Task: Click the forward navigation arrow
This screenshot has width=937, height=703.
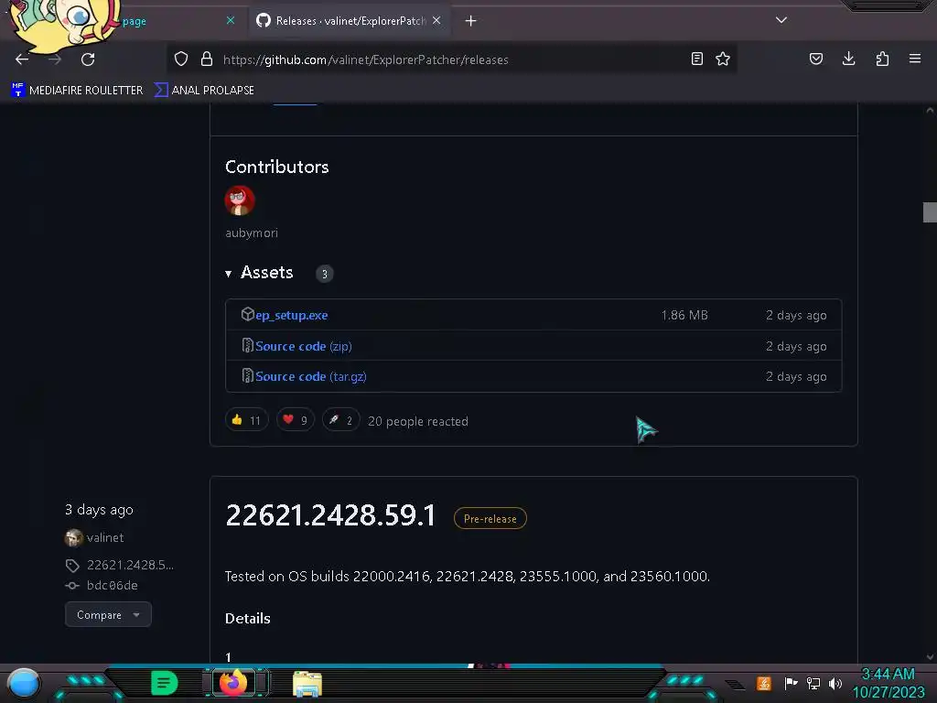Action: point(55,59)
